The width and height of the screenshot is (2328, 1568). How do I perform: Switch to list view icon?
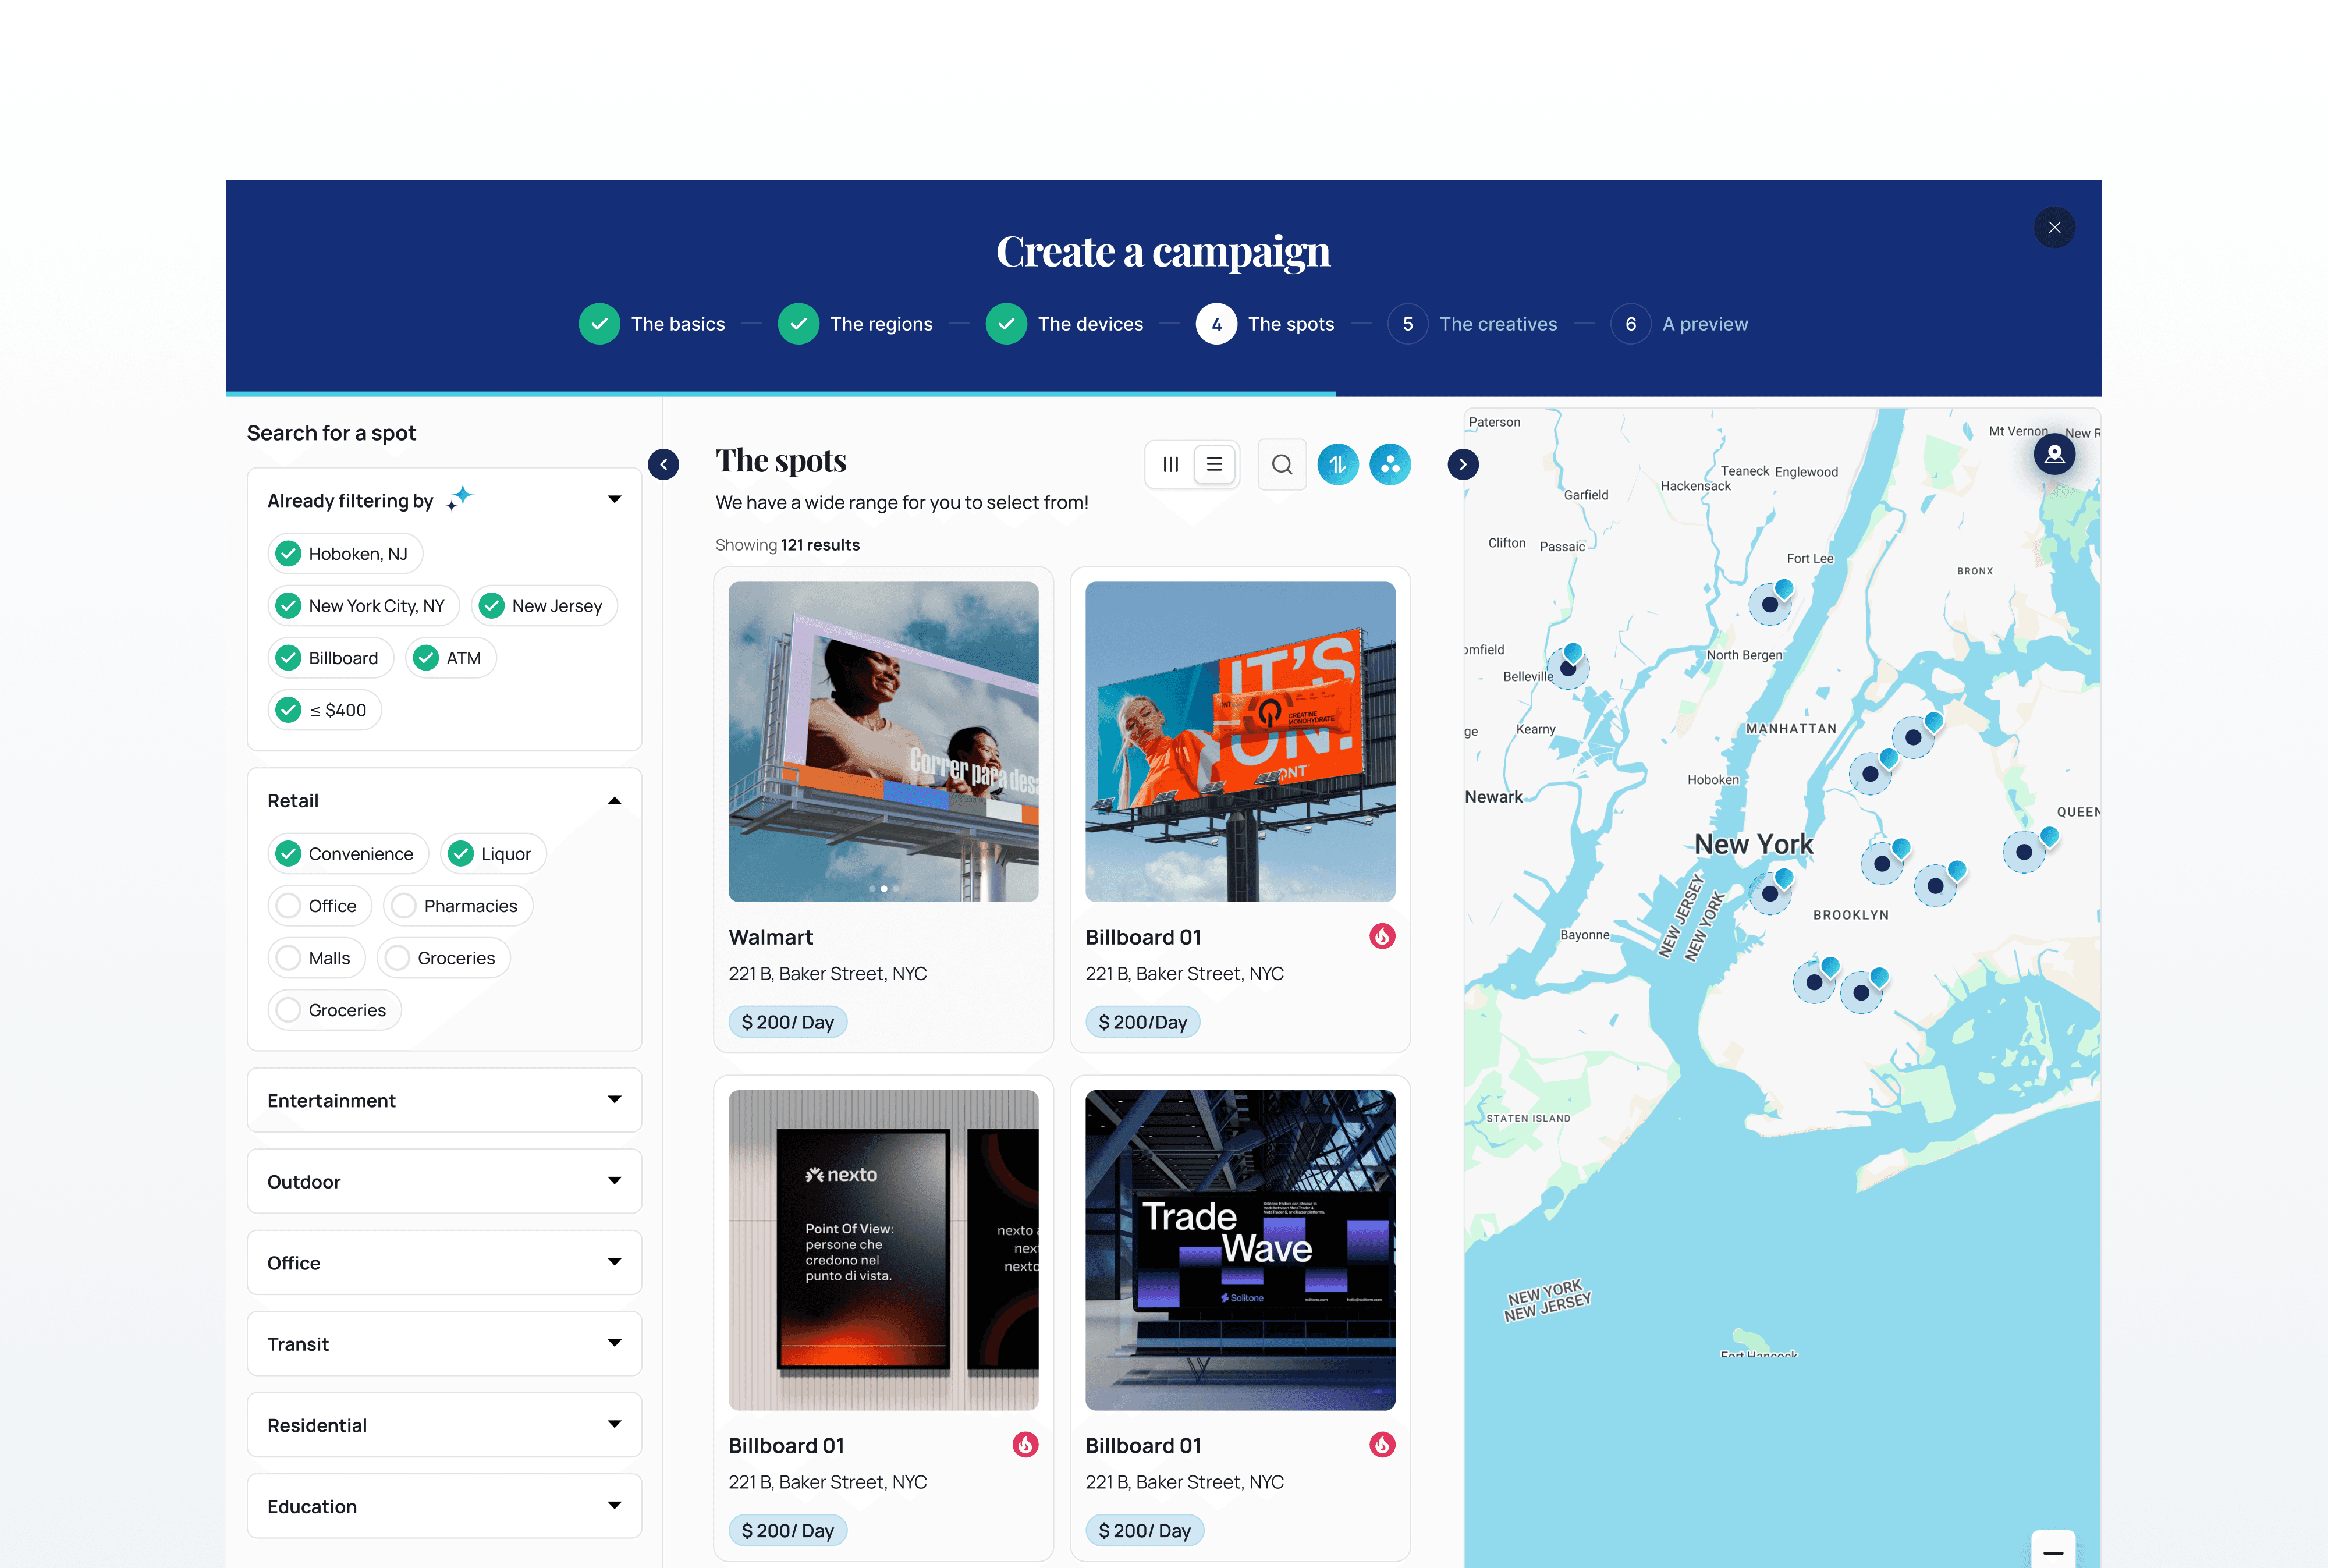coord(1214,464)
